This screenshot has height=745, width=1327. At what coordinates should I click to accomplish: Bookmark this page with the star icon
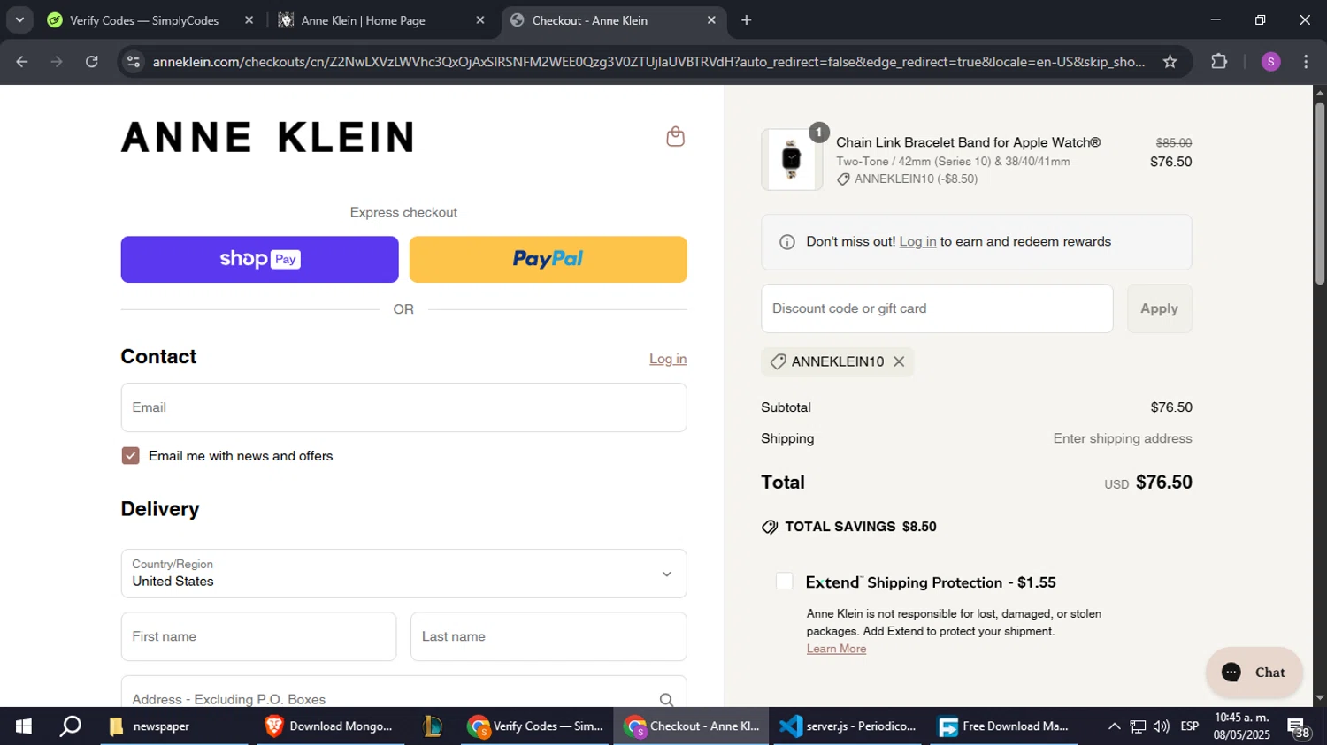coord(1170,61)
